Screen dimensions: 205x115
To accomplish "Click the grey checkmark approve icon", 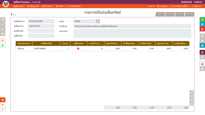I will (x=202, y=36).
